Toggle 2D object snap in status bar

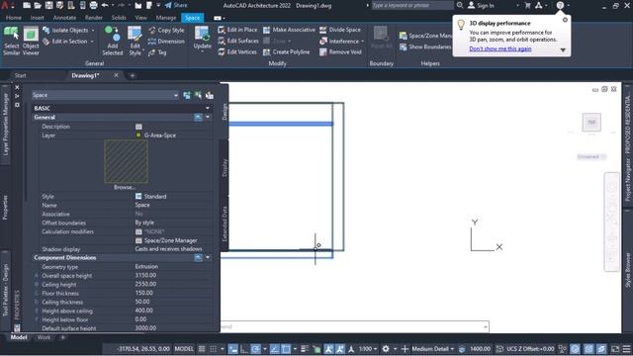286,349
